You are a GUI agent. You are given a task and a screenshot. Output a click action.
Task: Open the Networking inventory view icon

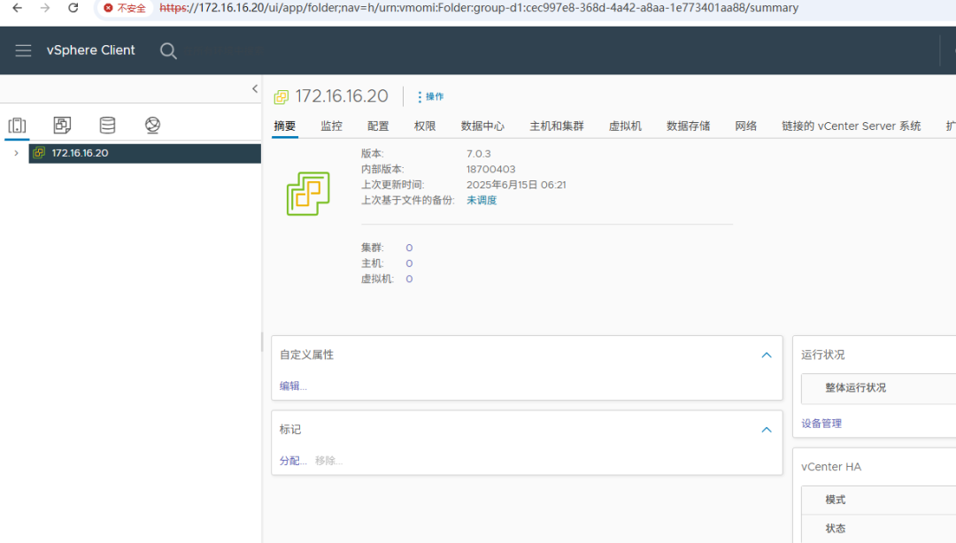click(152, 125)
